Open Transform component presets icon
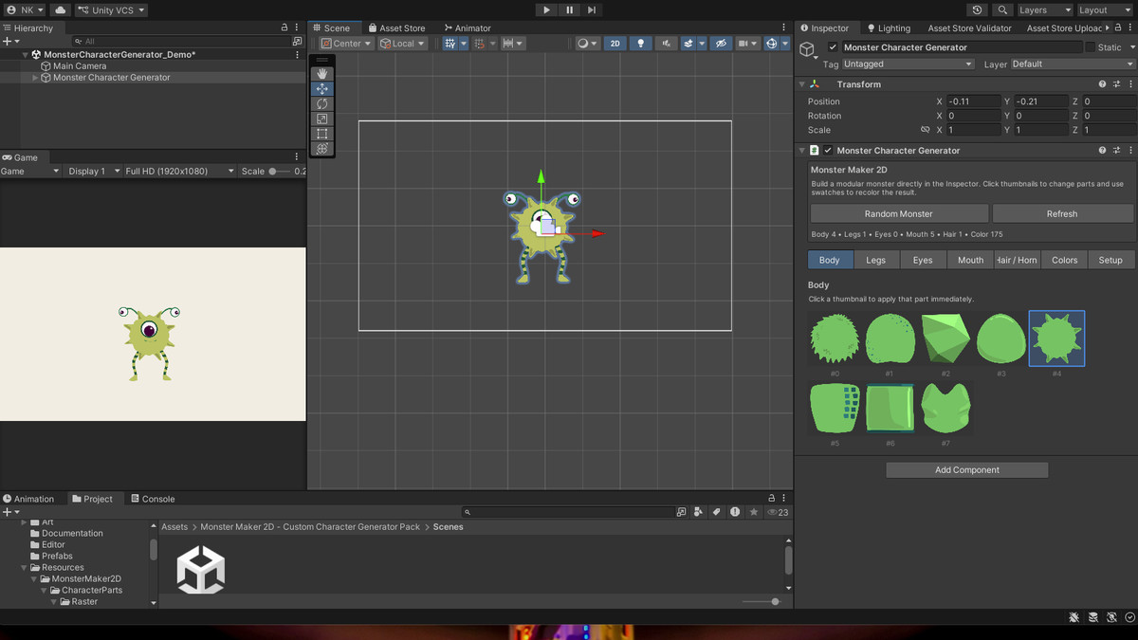 point(1117,84)
